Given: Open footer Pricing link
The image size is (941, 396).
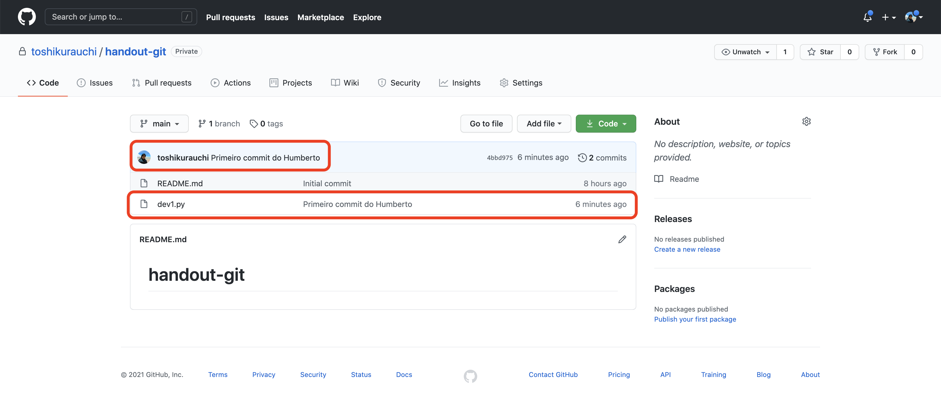Looking at the screenshot, I should tap(619, 374).
